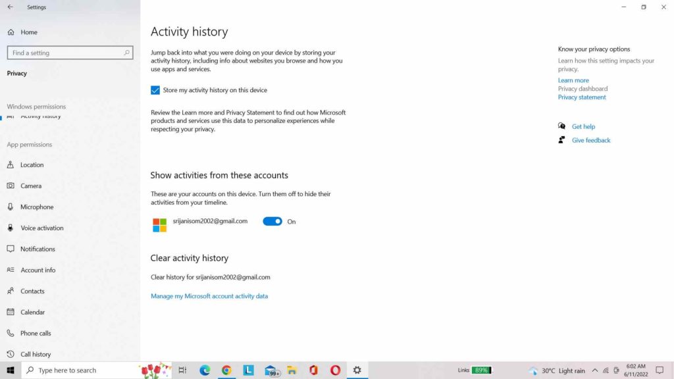Open the Contacts privacy page

[32, 291]
